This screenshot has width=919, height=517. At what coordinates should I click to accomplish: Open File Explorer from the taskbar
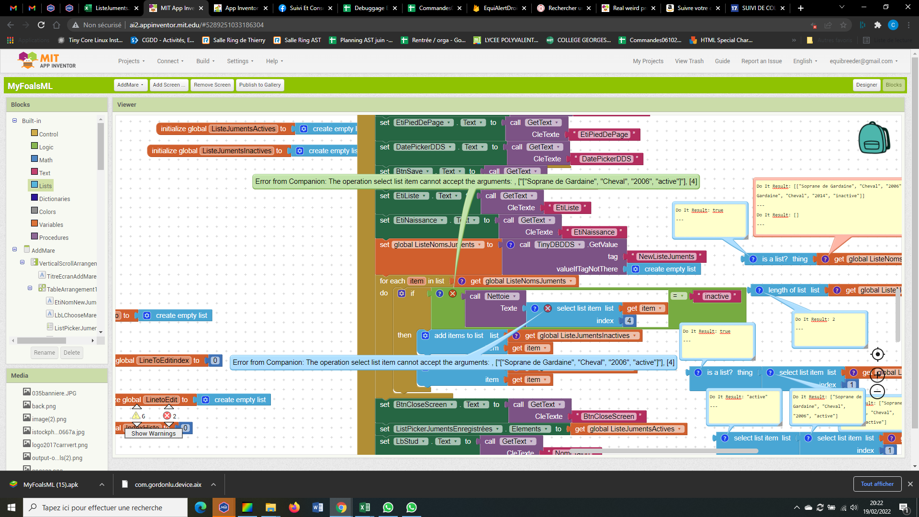[271, 507]
